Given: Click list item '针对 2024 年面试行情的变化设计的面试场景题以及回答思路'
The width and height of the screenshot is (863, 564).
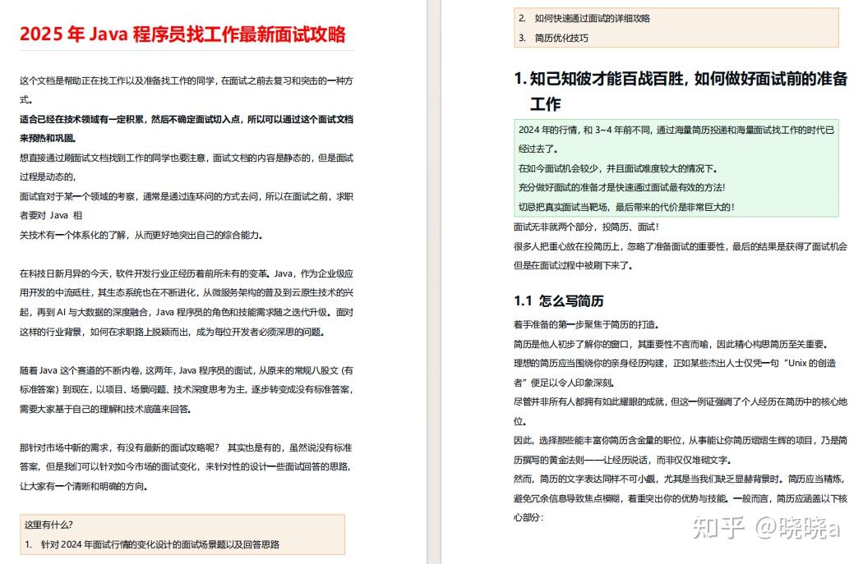Looking at the screenshot, I should [x=160, y=544].
